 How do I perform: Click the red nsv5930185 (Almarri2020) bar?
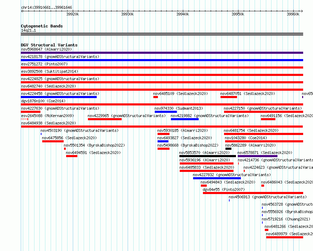pos(164,134)
